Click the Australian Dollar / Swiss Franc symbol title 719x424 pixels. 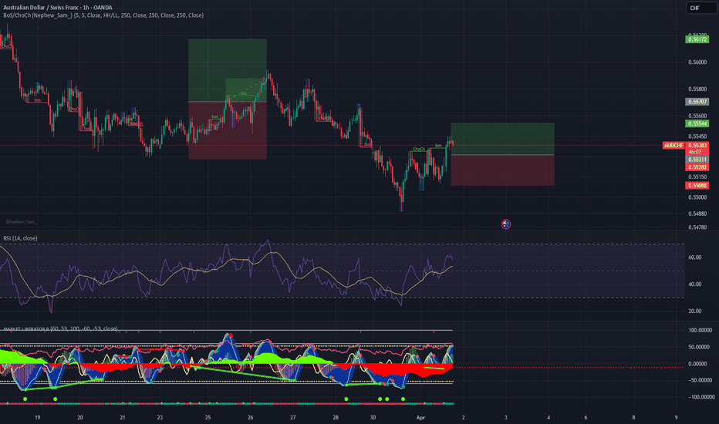57,8
